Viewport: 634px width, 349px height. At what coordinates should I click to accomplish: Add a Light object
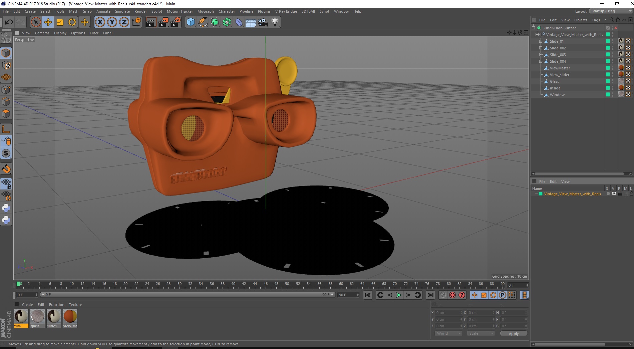(x=275, y=22)
